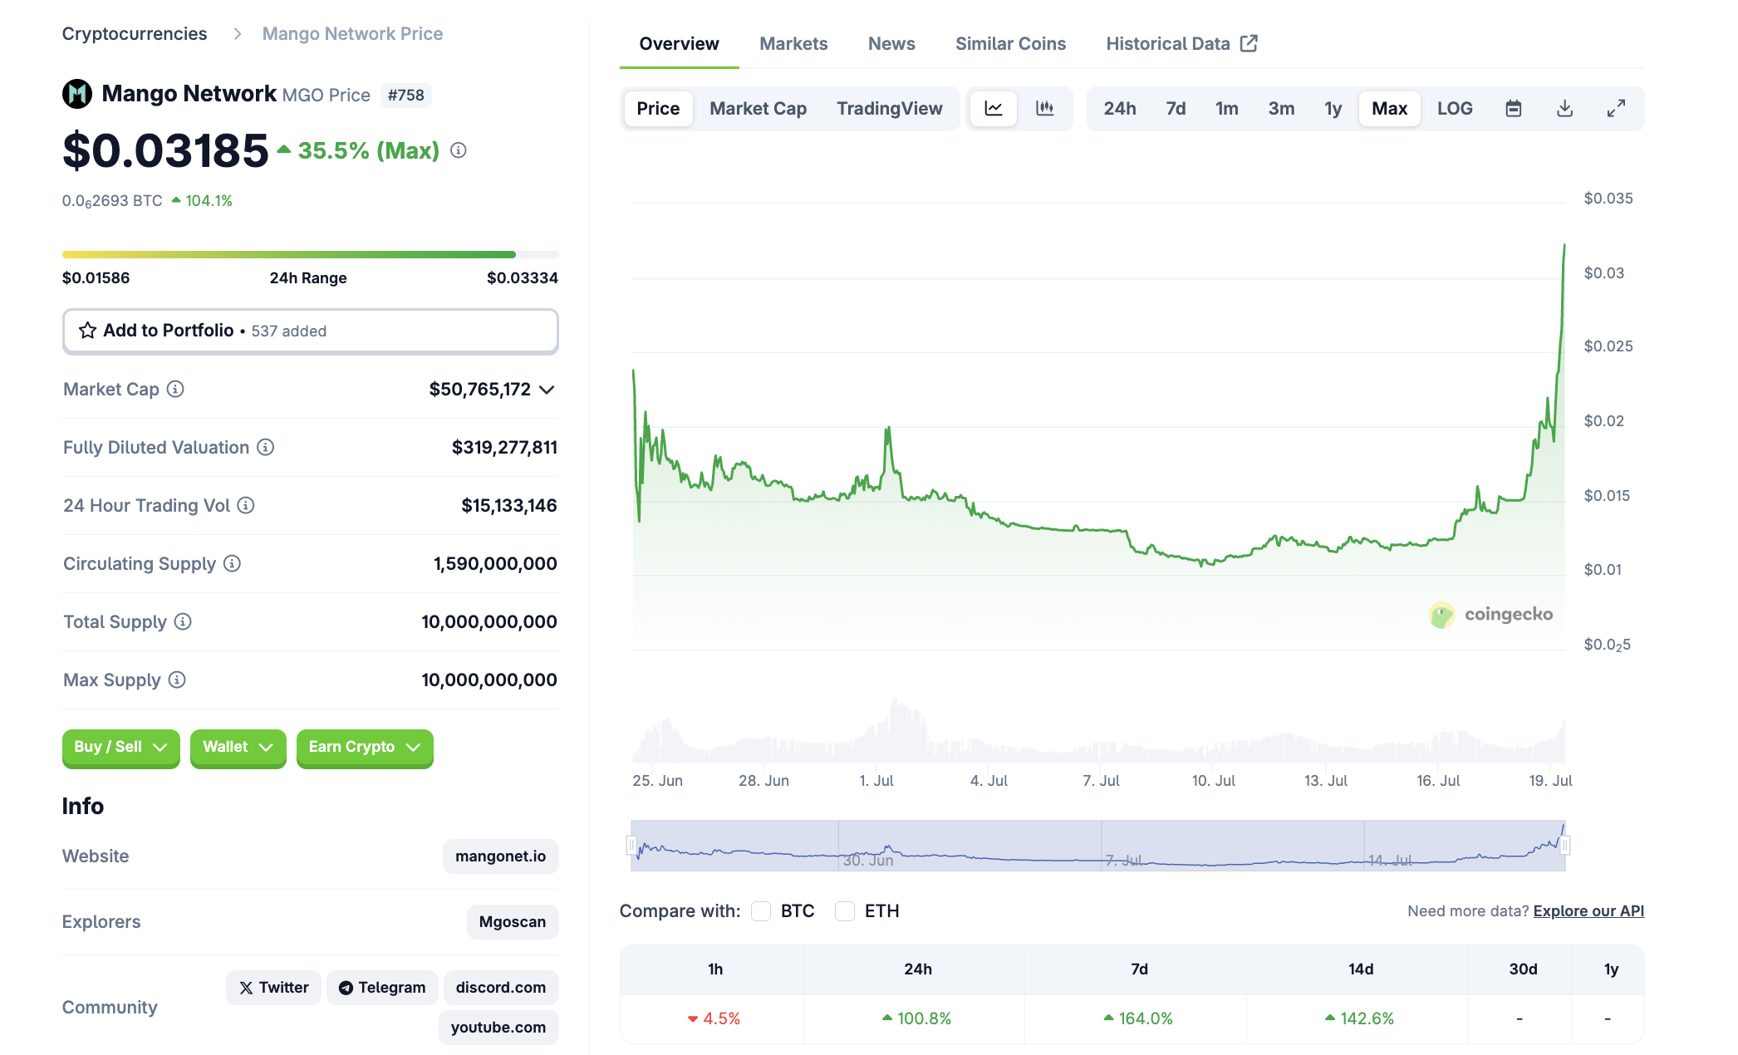Switch to the Markets tab
The height and width of the screenshot is (1055, 1738).
793,44
